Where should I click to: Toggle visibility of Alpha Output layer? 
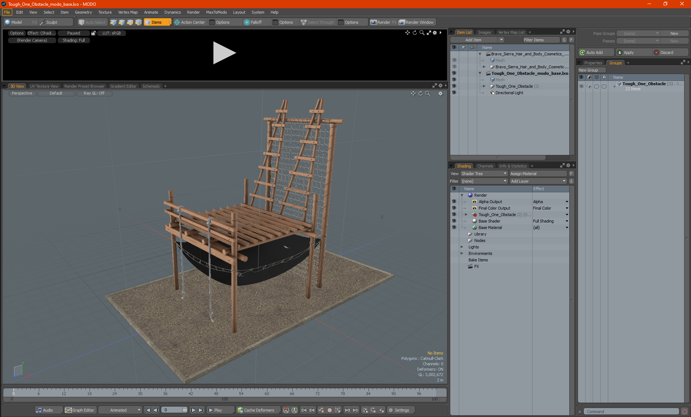click(x=454, y=202)
